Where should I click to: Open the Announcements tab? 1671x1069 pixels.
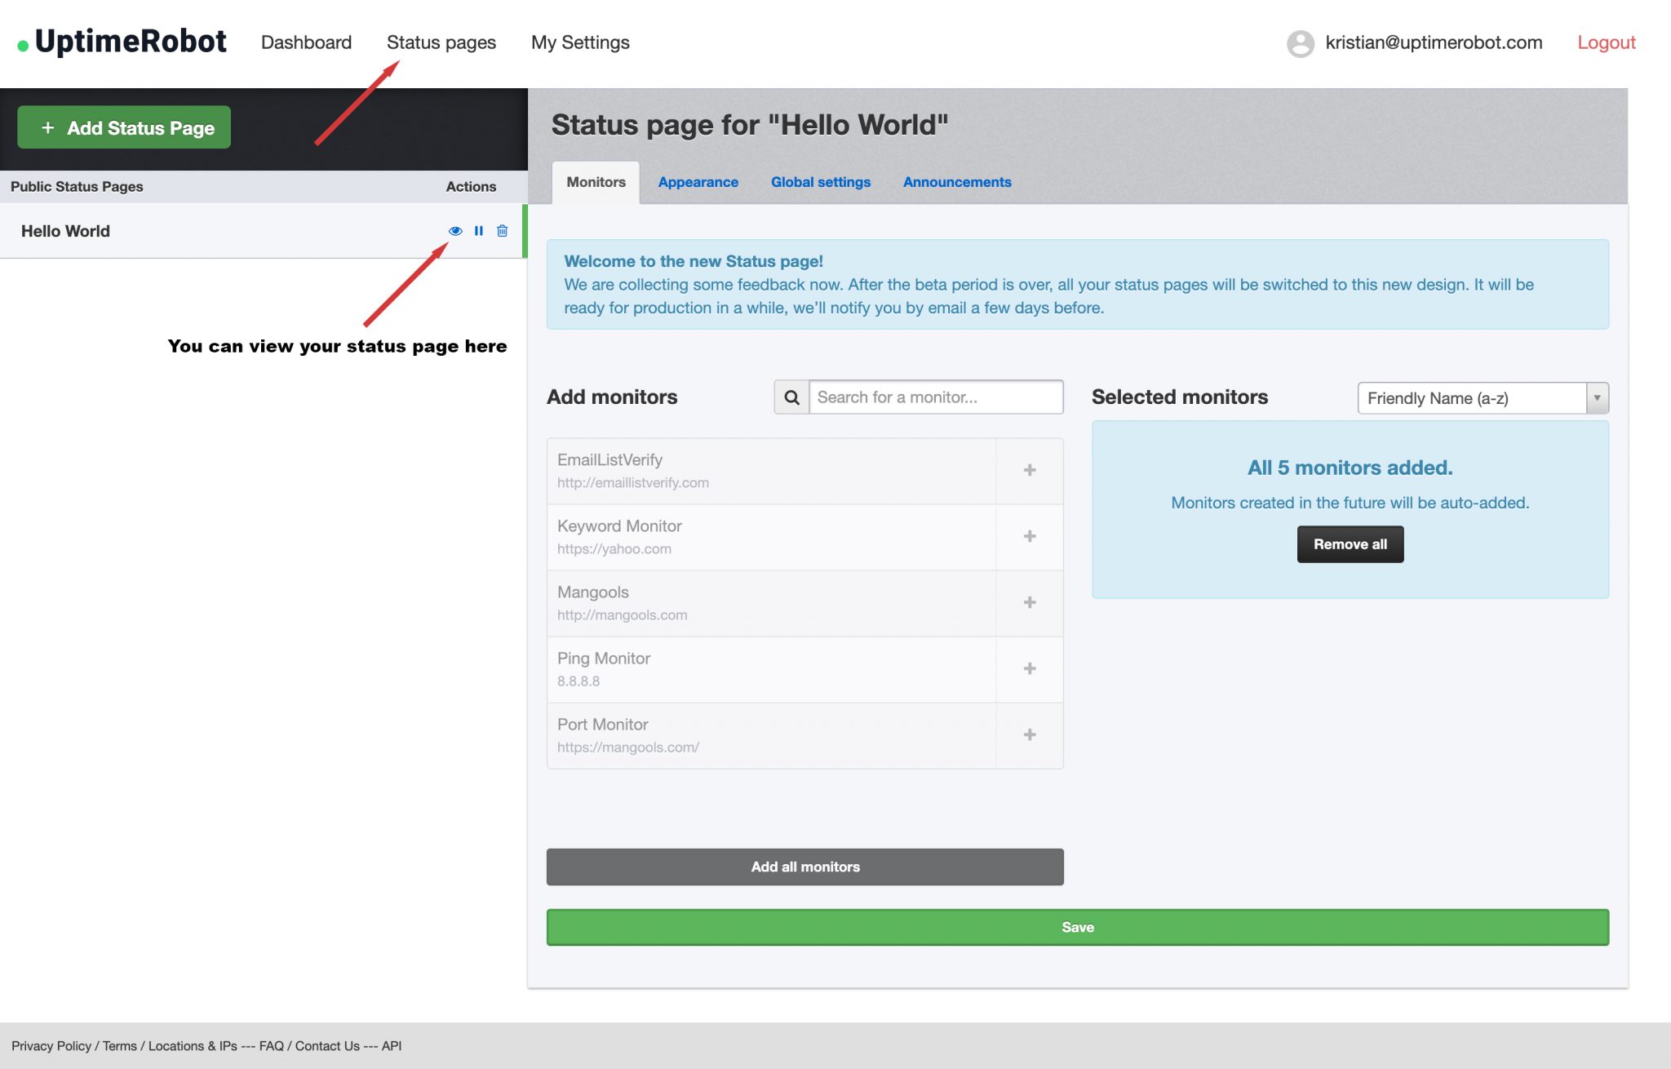point(956,182)
